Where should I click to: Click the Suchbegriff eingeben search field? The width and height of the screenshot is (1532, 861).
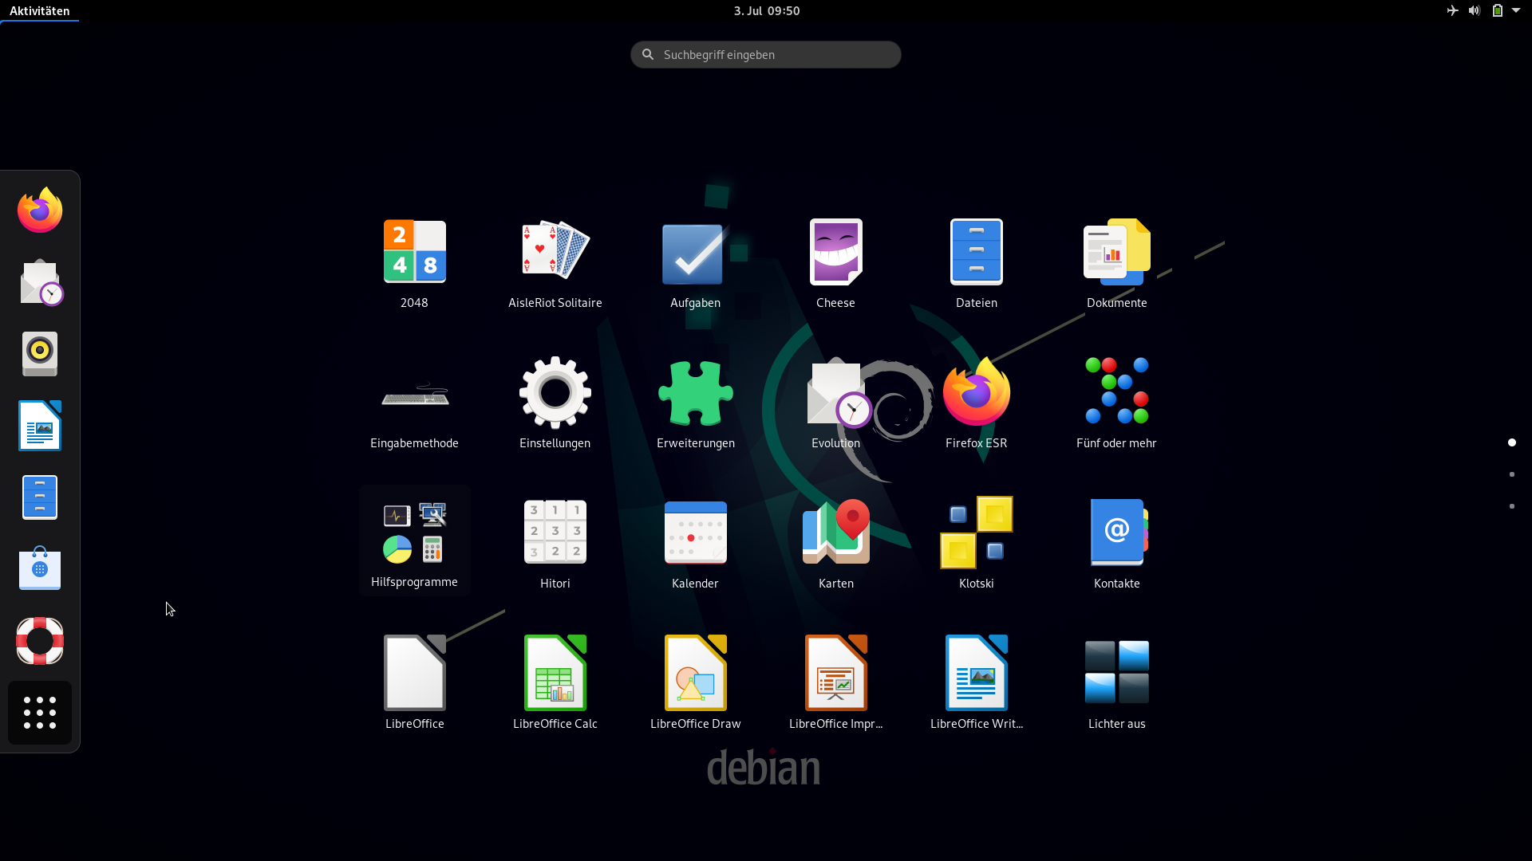pyautogui.click(x=766, y=54)
